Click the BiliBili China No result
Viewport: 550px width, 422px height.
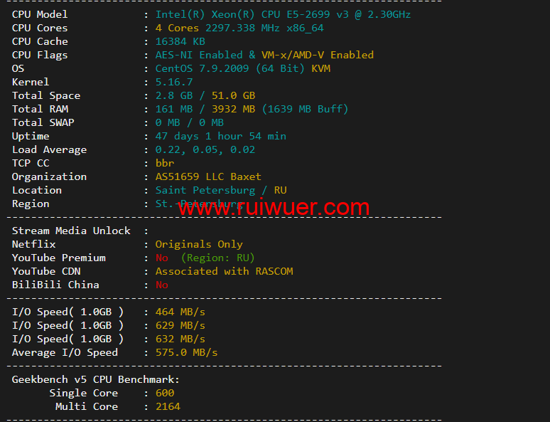tap(162, 285)
